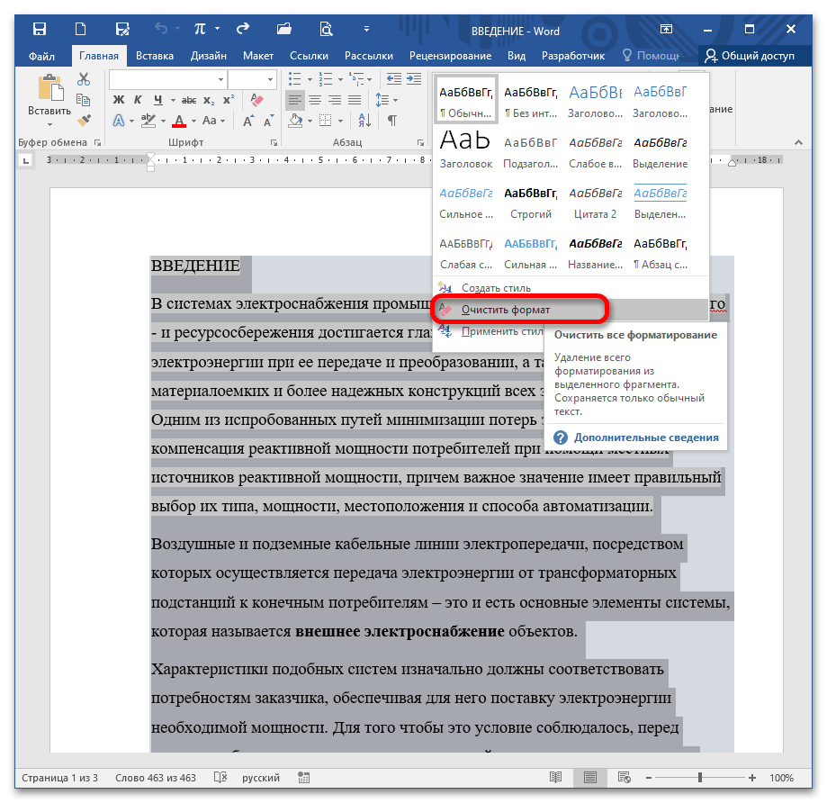The width and height of the screenshot is (827, 803).
Task: Click the Save icon in quick access toolbar
Action: (x=40, y=29)
